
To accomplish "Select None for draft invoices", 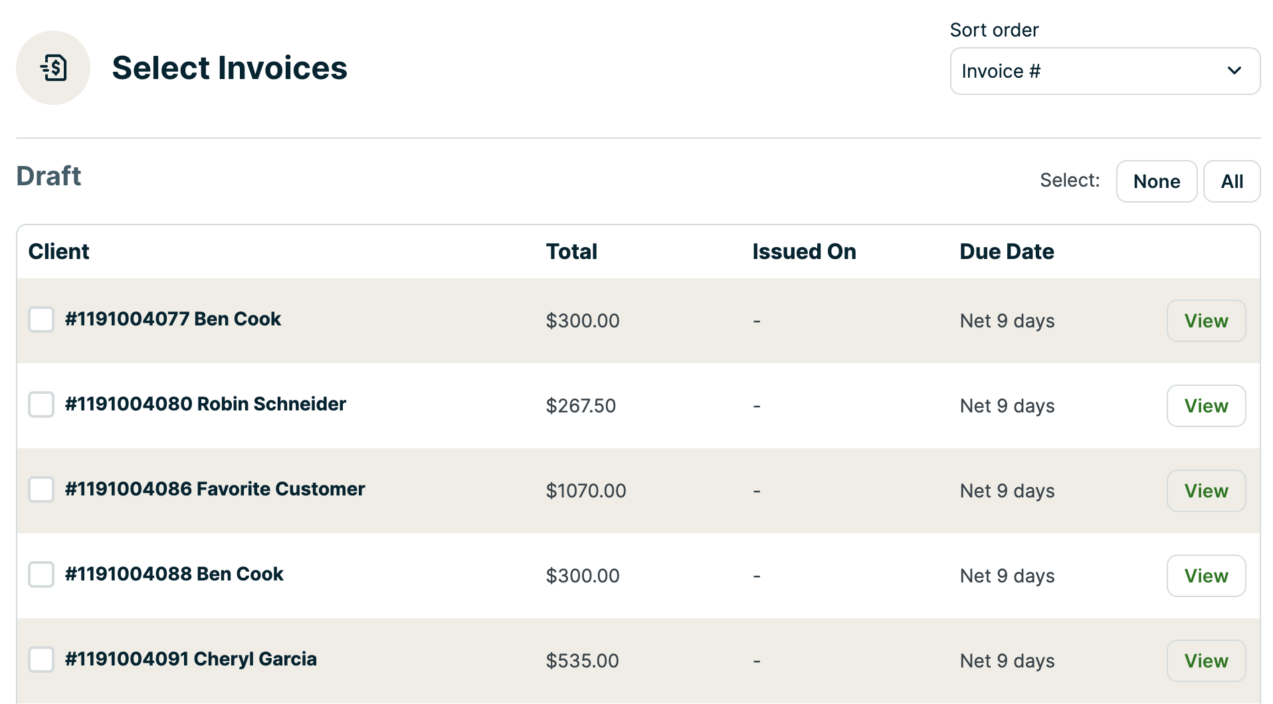I will (1156, 181).
